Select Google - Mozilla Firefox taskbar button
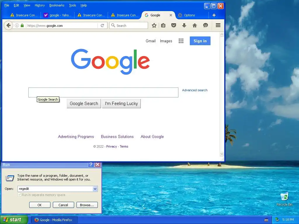 (x=54, y=220)
